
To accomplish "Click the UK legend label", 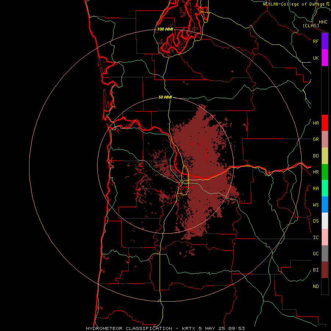I will [316, 58].
